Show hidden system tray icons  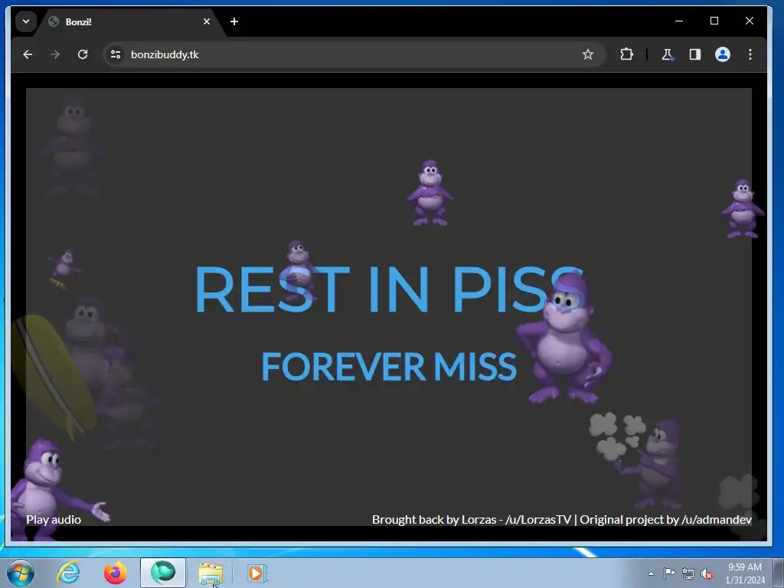[651, 573]
